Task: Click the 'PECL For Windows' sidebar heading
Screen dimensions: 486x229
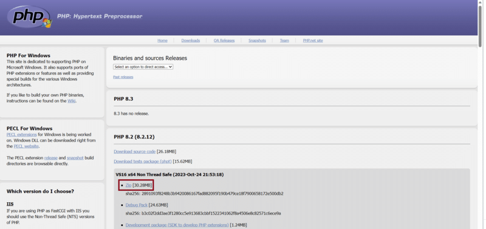Action: [x=29, y=129]
